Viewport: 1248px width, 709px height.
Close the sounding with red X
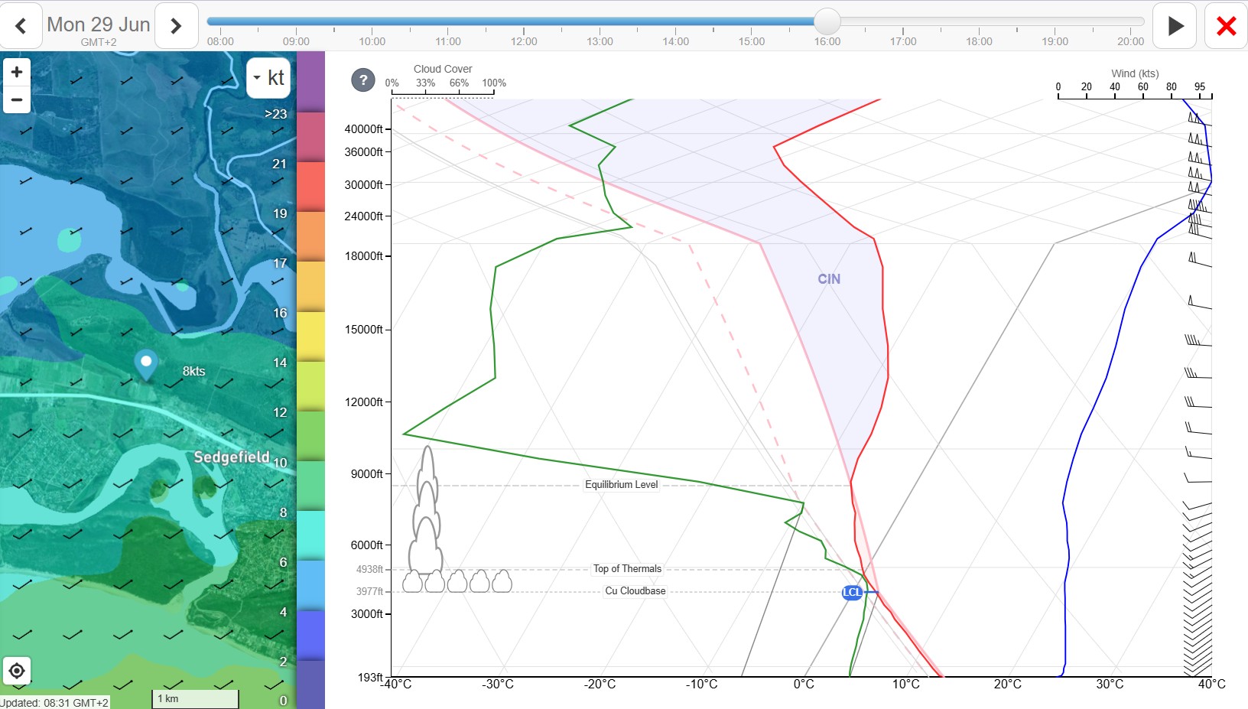point(1226,25)
